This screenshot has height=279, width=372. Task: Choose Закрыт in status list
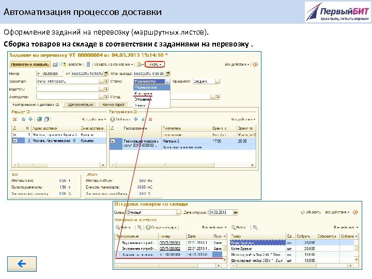pos(151,105)
